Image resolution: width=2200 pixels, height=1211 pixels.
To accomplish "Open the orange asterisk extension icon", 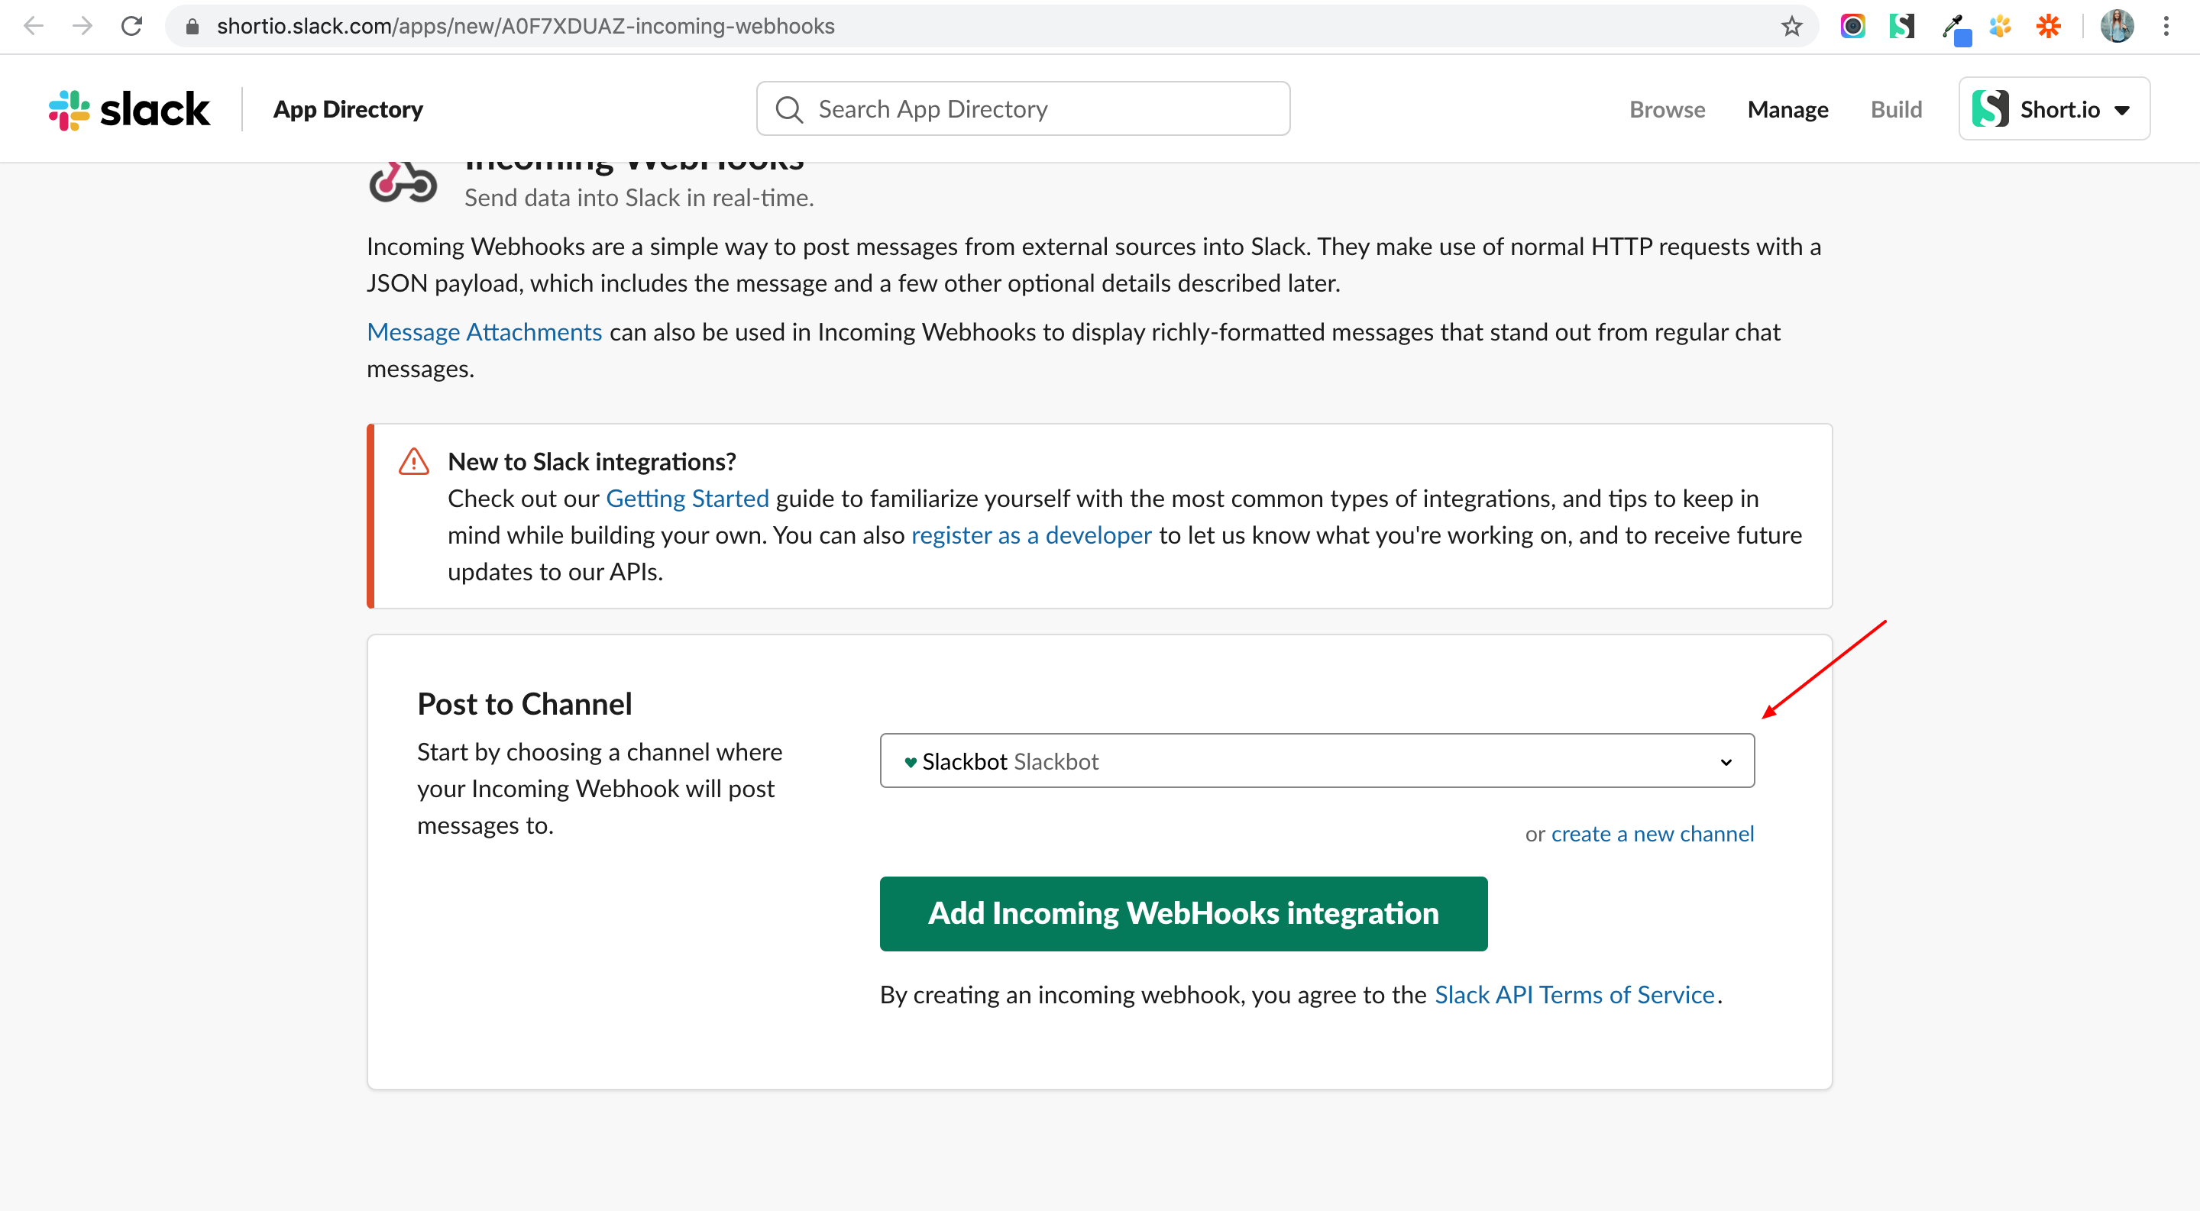I will click(x=2048, y=27).
